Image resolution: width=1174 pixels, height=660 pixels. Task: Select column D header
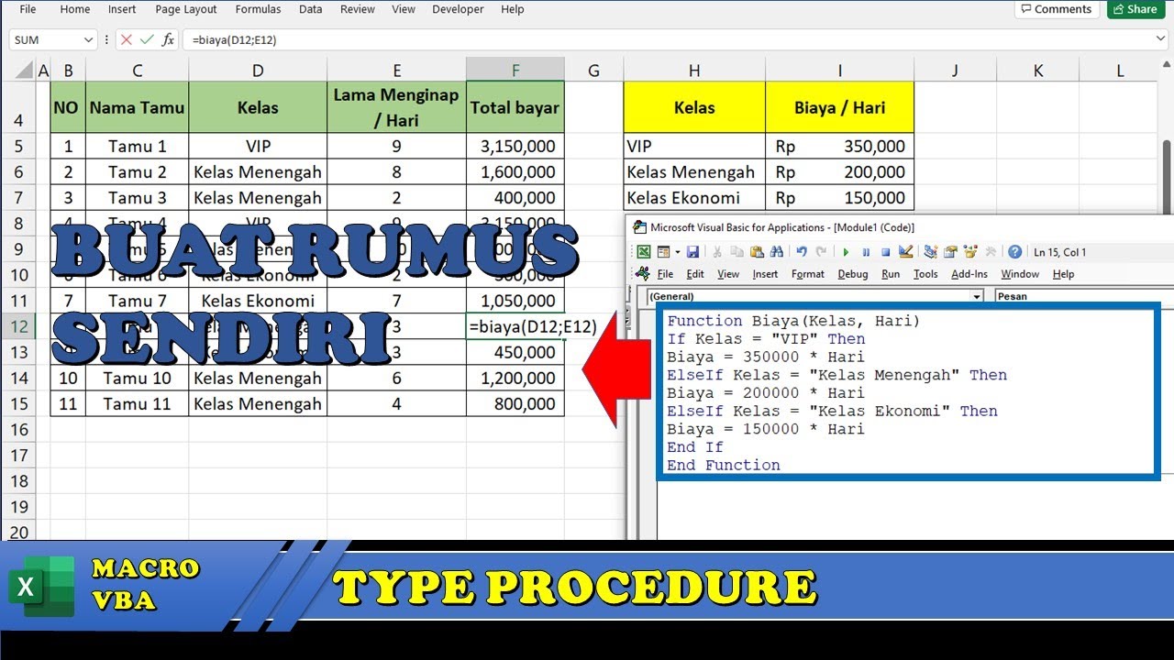pos(258,70)
